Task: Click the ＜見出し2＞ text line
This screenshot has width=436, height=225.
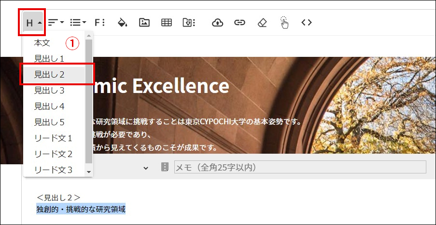Action: (59, 198)
